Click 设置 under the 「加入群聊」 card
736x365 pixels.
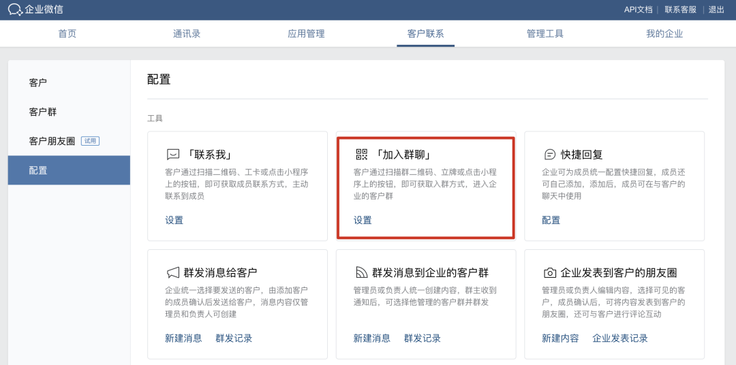tap(363, 220)
